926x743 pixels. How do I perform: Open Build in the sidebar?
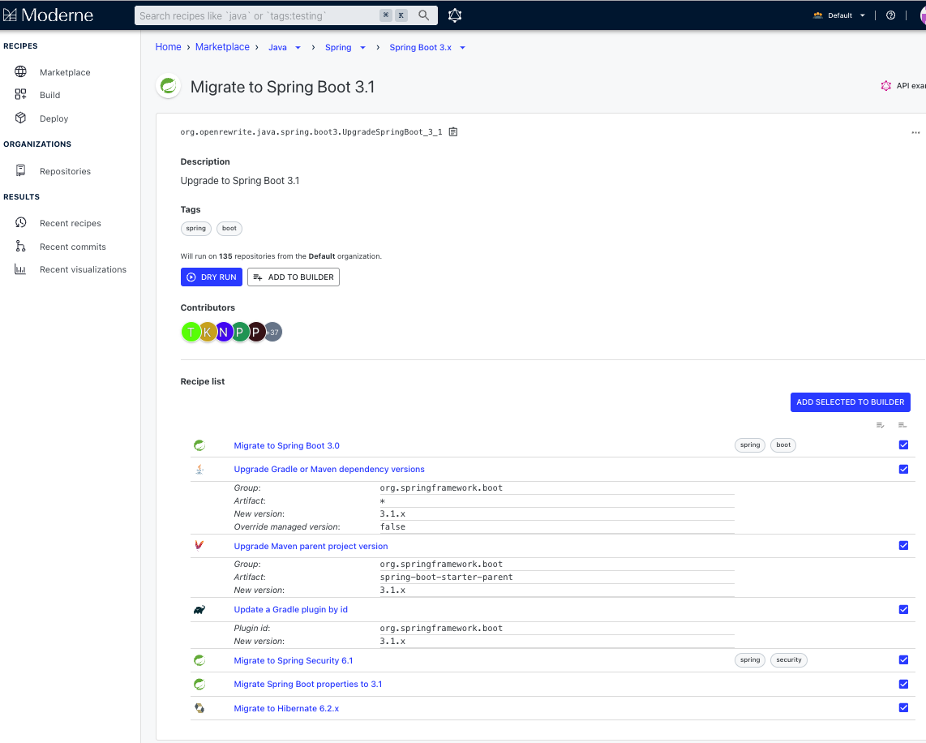(49, 95)
